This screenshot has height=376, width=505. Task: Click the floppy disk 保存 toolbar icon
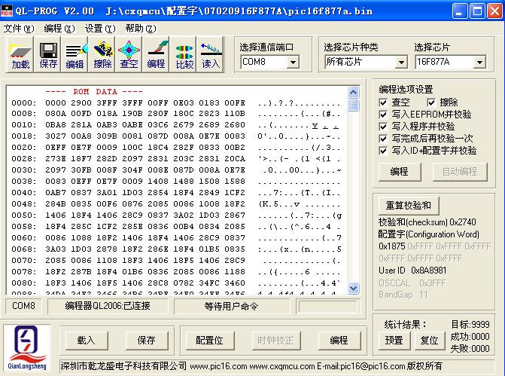(48, 56)
